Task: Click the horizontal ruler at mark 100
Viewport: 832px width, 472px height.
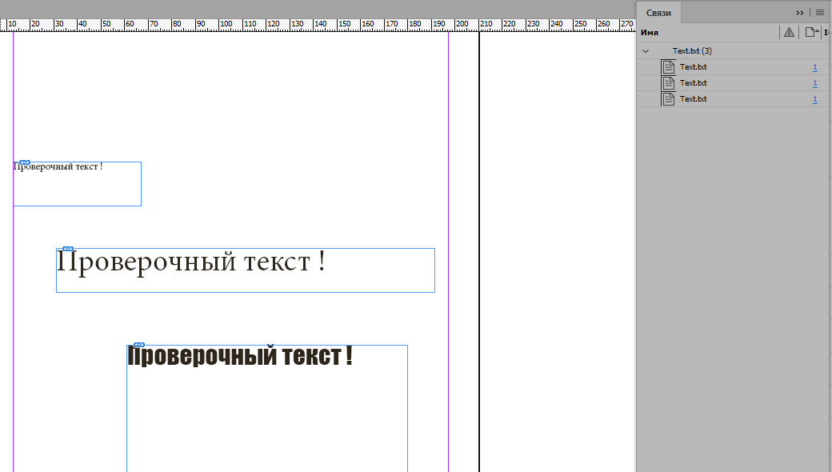Action: click(226, 24)
